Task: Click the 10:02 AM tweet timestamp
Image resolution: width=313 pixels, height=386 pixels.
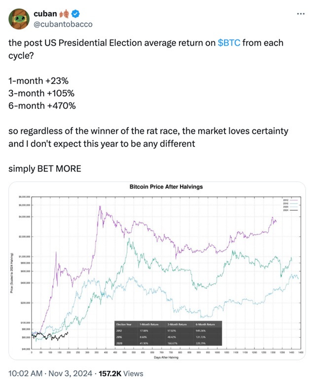Action: [x=26, y=374]
